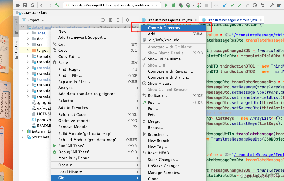Close the TranslateMessageController.java tab

point(261,20)
